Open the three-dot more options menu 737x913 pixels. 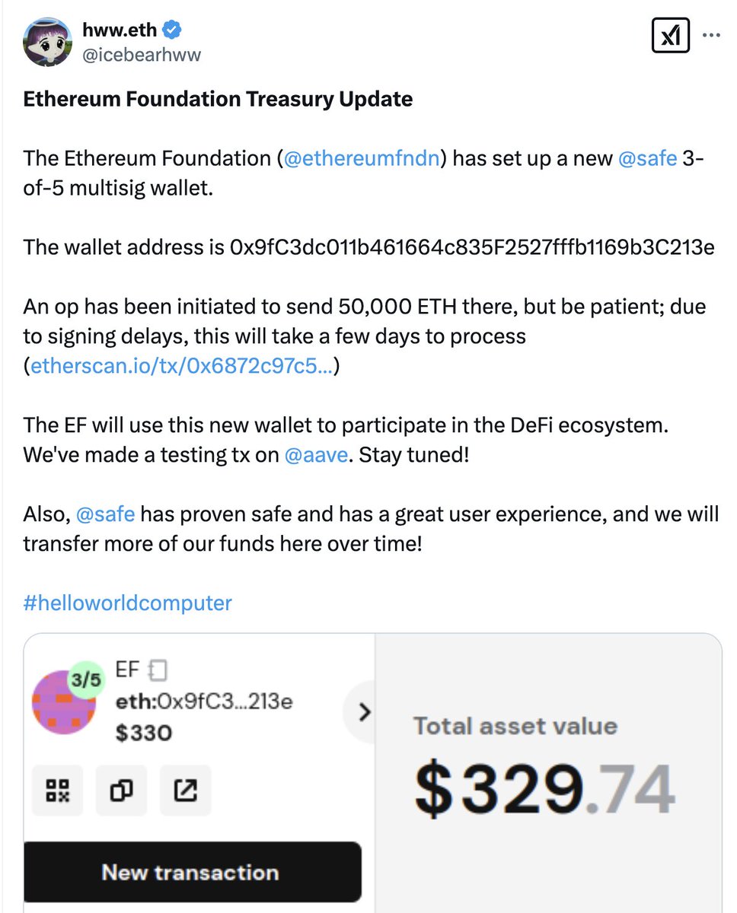pos(711,36)
